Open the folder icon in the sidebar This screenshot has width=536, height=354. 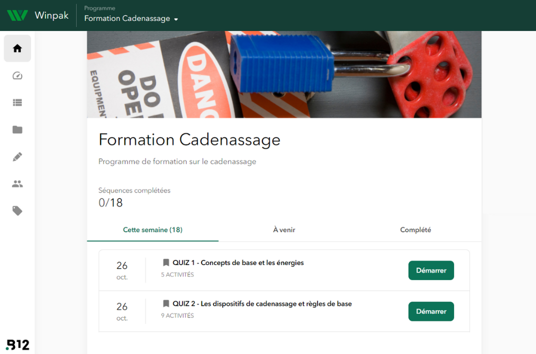pos(17,129)
